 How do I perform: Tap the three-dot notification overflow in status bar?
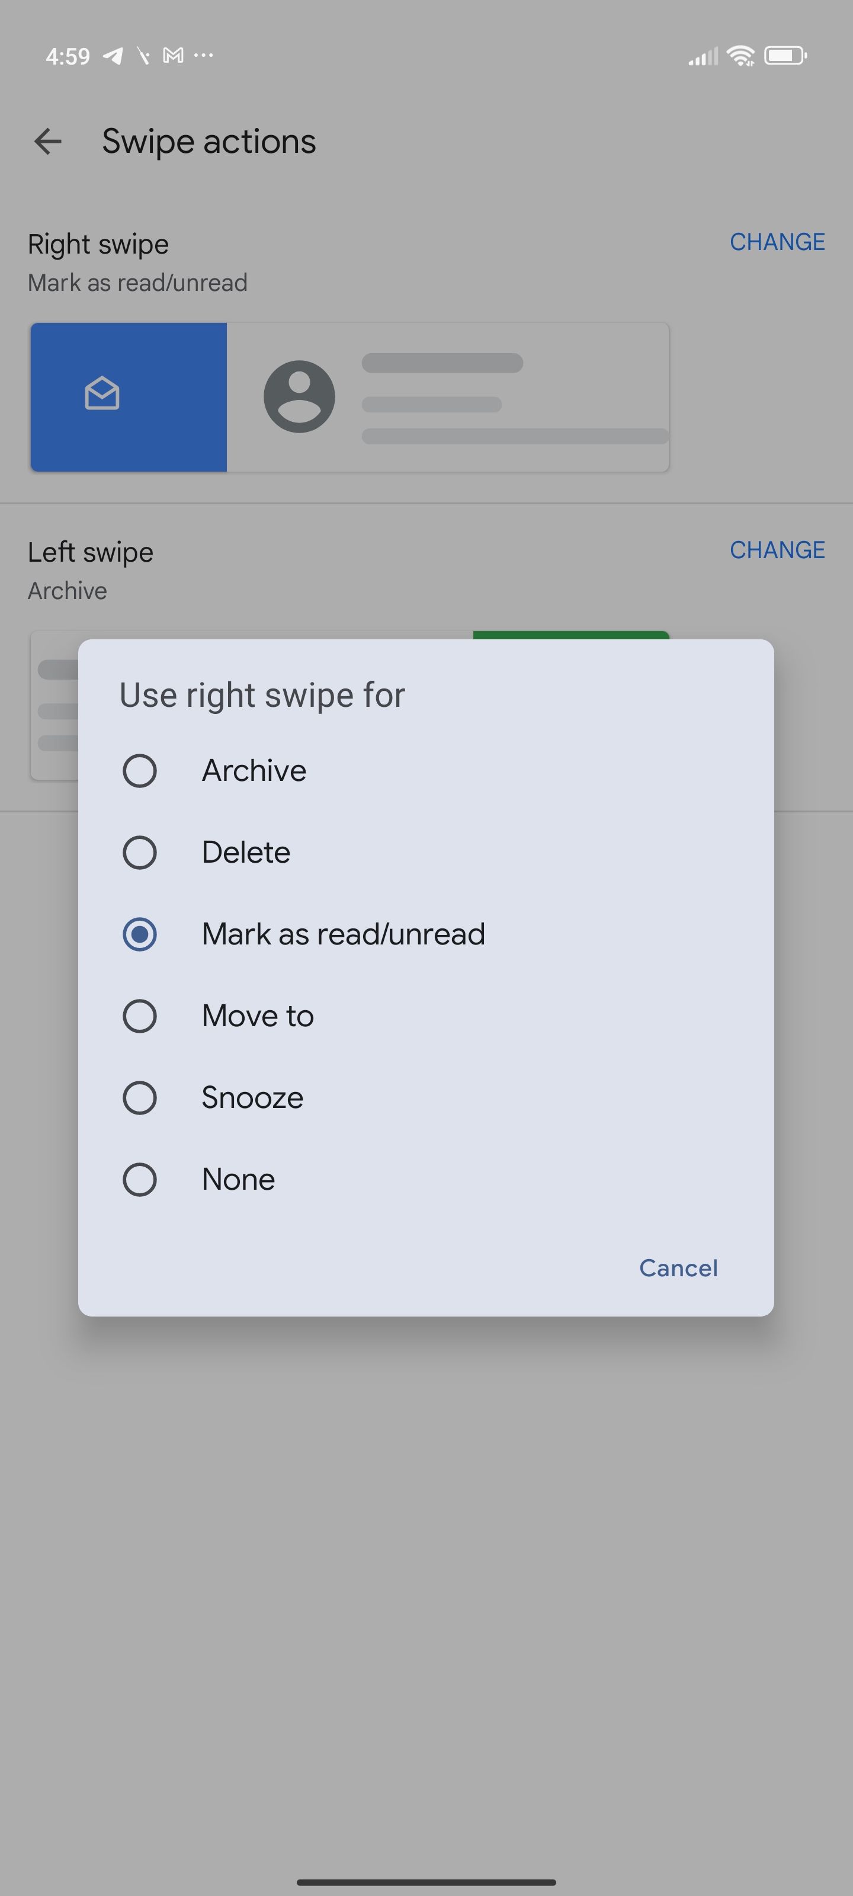204,55
